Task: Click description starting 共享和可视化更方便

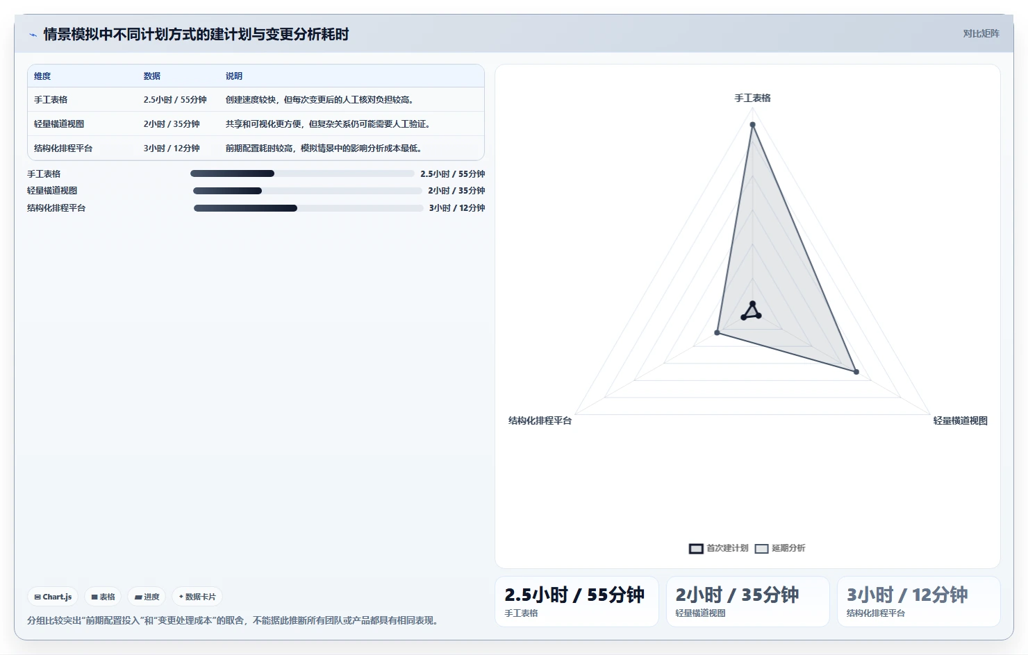Action: (x=328, y=124)
